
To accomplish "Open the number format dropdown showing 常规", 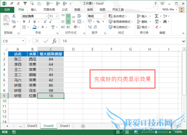I will [104, 16].
